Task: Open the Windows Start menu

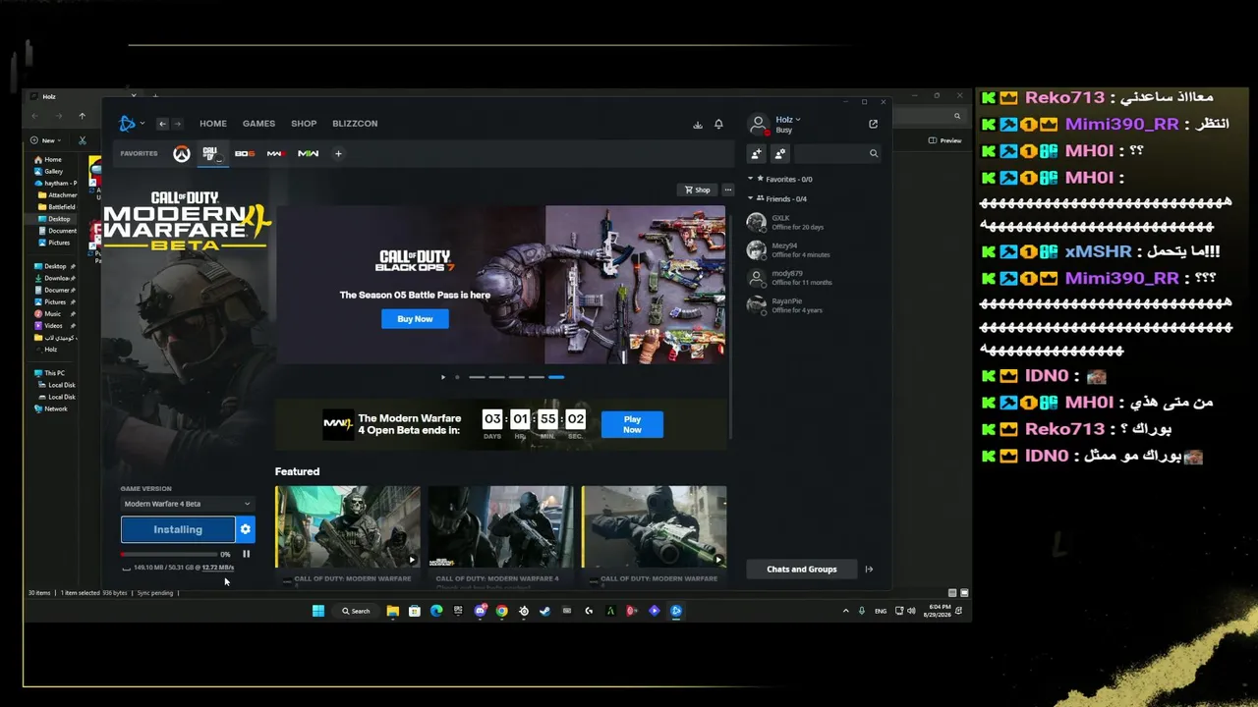Action: (318, 611)
